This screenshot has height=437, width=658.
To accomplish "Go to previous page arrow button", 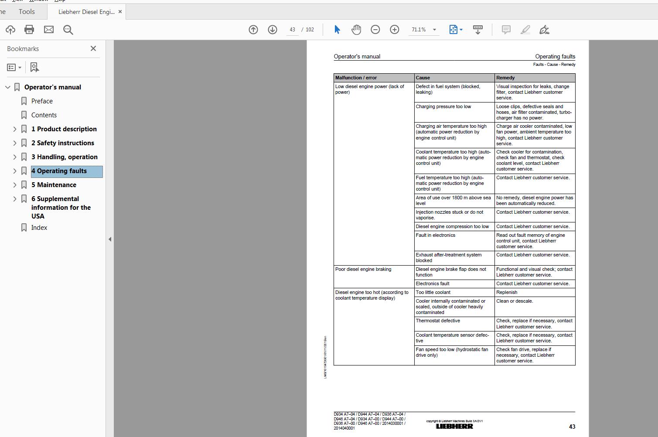I will pos(253,30).
